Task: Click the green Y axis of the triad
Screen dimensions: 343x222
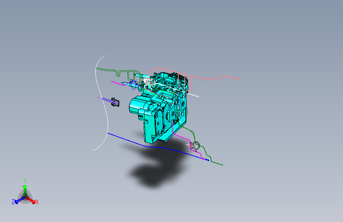Action: click(x=25, y=188)
